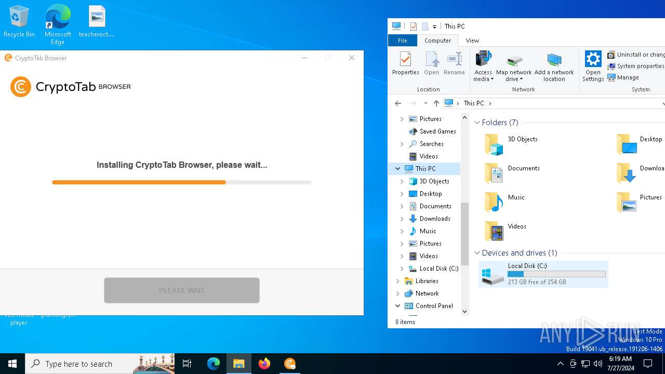Switch to the View ribbon tab
665x374 pixels.
[x=472, y=41]
